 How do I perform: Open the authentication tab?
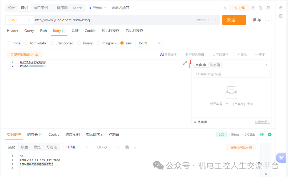pos(75,31)
